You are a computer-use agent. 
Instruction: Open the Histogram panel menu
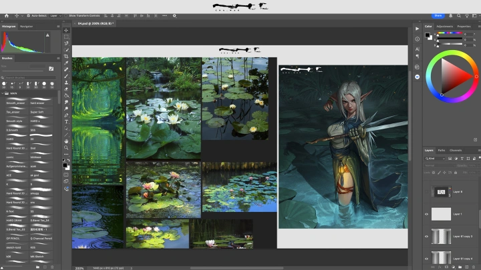coord(58,27)
